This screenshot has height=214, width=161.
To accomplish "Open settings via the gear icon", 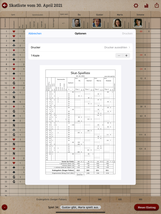I will tap(136, 6).
